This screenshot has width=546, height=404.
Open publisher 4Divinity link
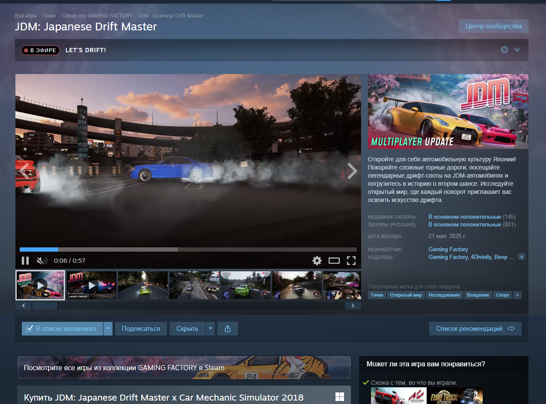pos(481,257)
